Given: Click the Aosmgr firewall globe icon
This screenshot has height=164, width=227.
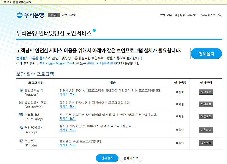Looking at the screenshot, I should click(21, 127).
